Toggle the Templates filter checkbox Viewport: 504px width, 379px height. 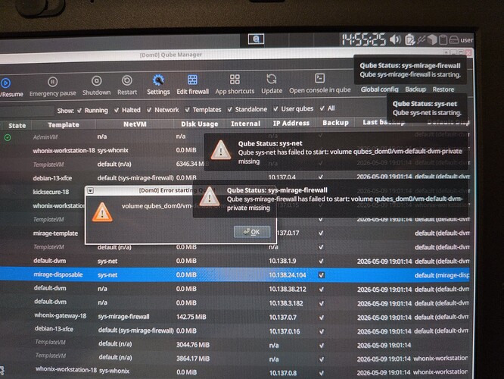188,110
